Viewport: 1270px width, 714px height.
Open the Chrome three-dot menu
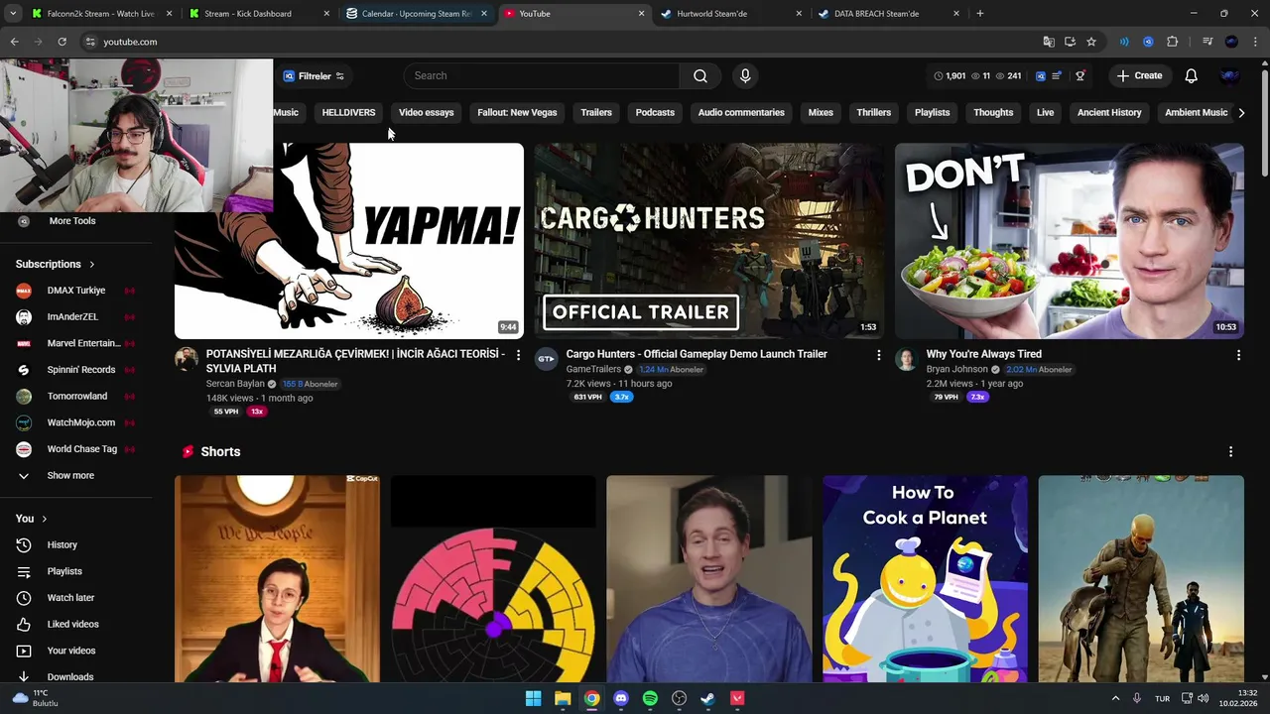(x=1255, y=42)
